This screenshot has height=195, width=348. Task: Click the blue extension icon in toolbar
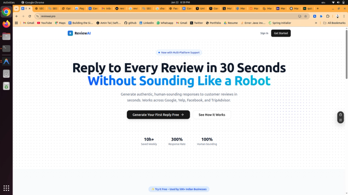(315, 16)
